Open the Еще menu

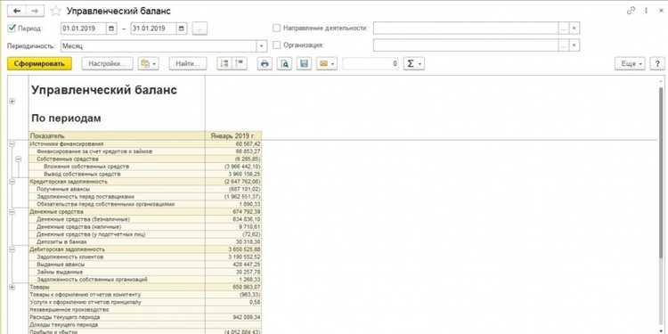(630, 63)
